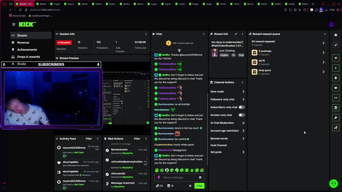Open Chat panel three-dot options
The width and height of the screenshot is (342, 192).
tap(204, 34)
